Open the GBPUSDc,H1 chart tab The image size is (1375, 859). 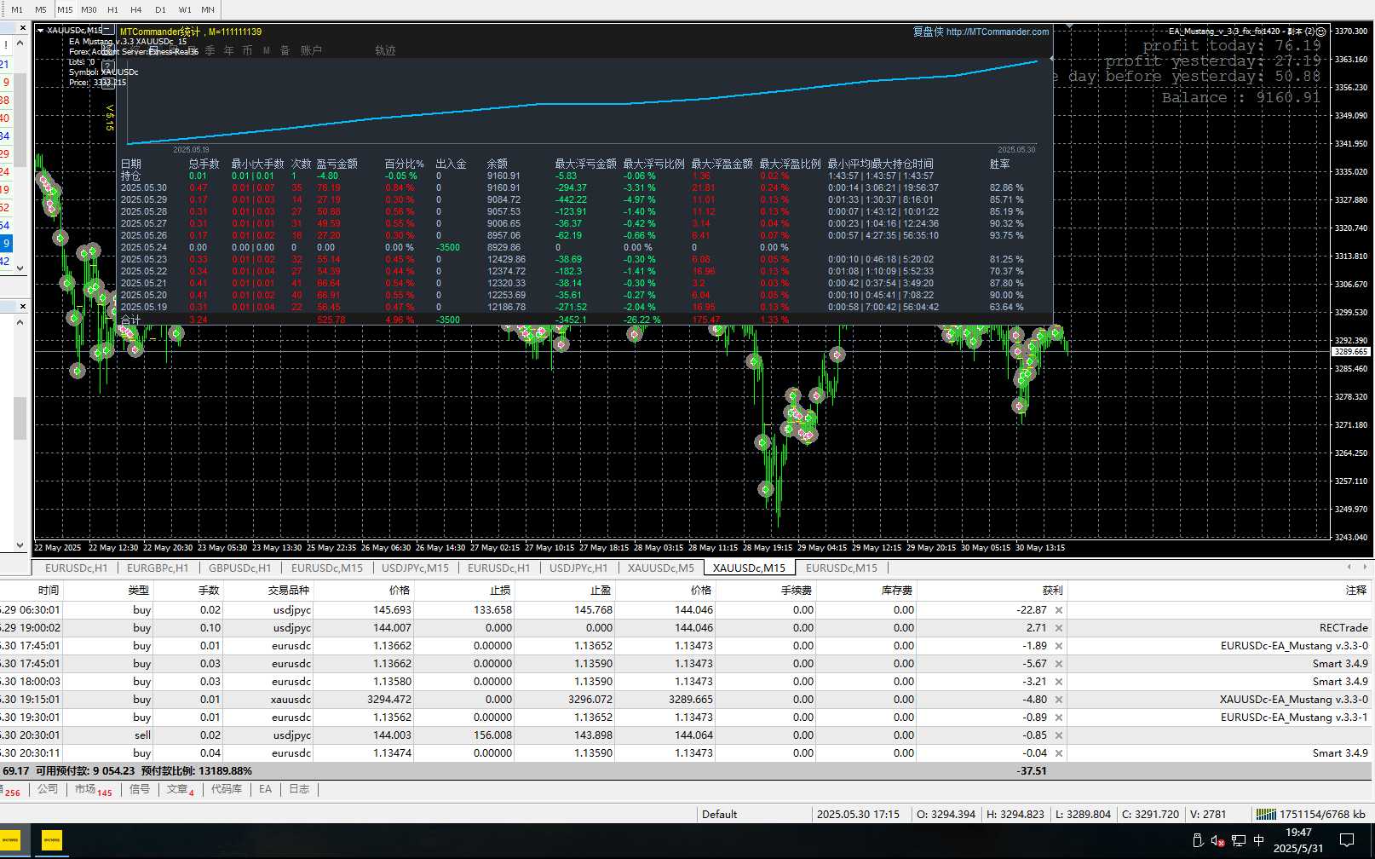point(239,568)
